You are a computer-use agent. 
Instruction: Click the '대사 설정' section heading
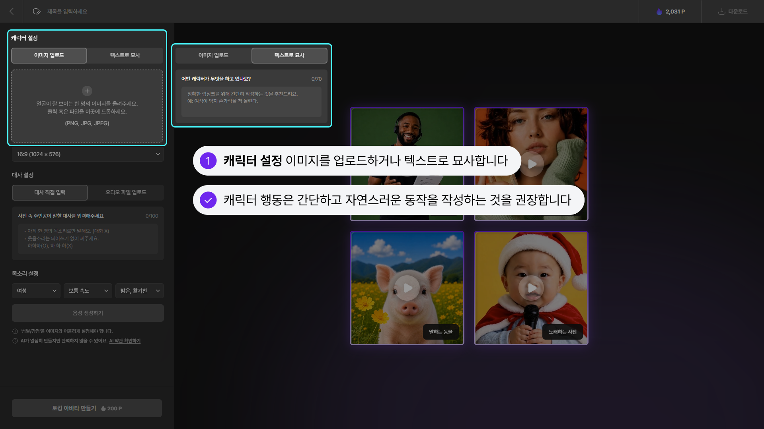pos(23,175)
